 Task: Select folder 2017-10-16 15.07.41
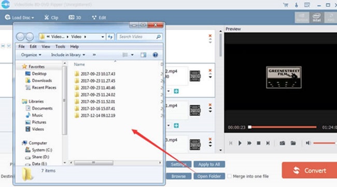[95, 108]
